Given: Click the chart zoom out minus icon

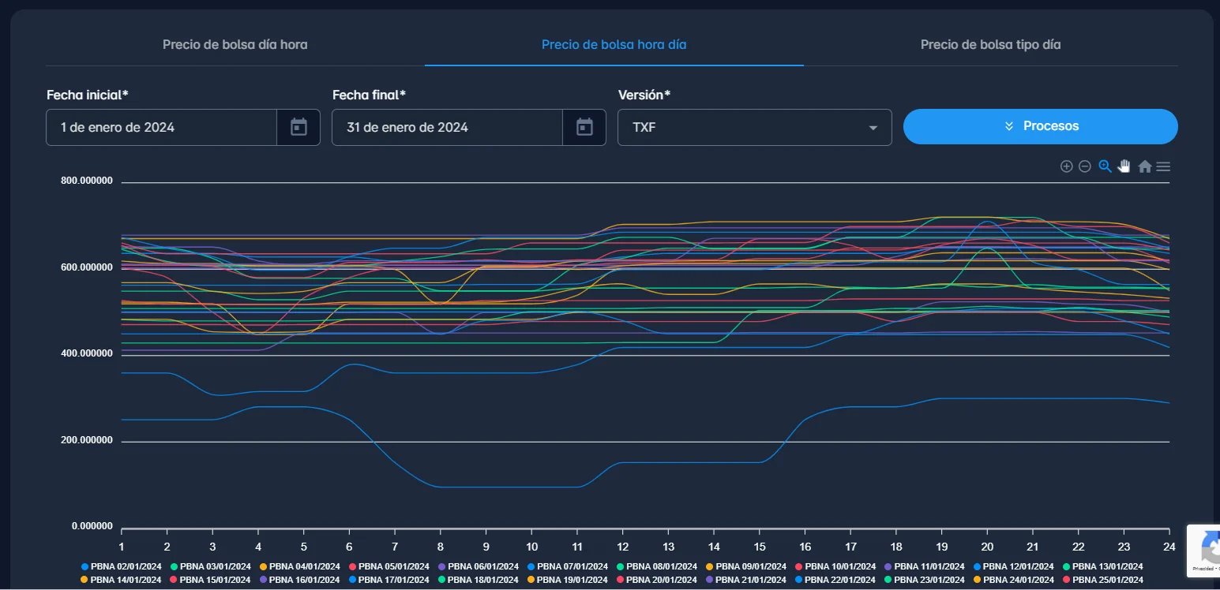Looking at the screenshot, I should click(x=1085, y=166).
